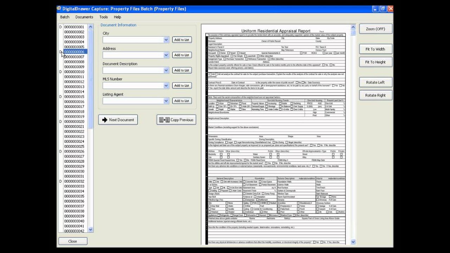The width and height of the screenshot is (450, 253).
Task: Click the DigitalDrawer title bar app icon
Action: [x=59, y=9]
